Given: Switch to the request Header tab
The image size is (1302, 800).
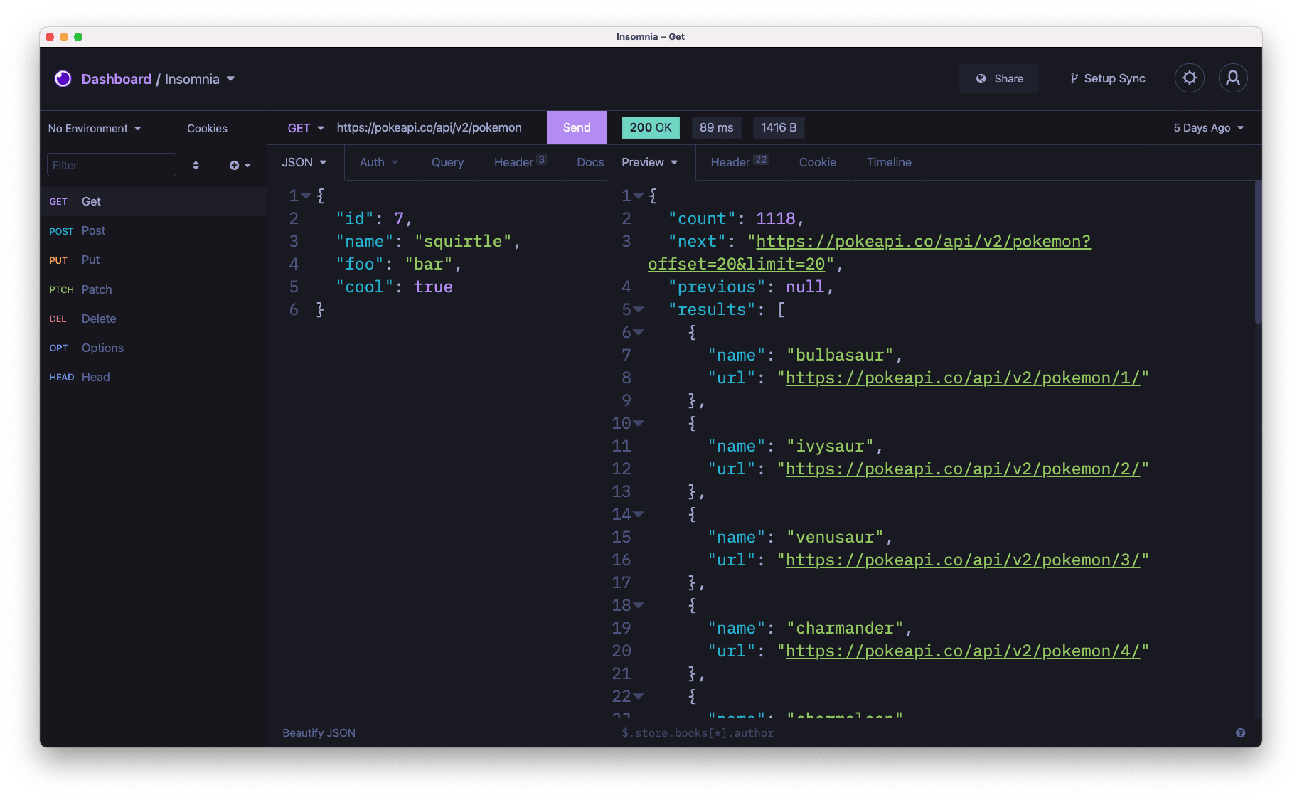Looking at the screenshot, I should tap(520, 162).
